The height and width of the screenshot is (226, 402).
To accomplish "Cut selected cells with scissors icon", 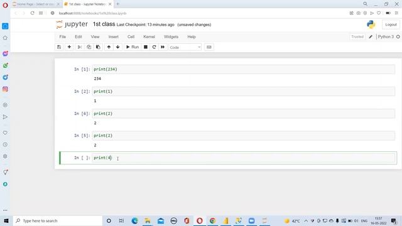I will pyautogui.click(x=80, y=47).
